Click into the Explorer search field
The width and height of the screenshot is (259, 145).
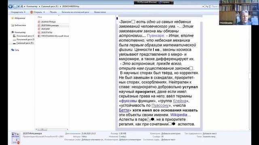click(214, 6)
